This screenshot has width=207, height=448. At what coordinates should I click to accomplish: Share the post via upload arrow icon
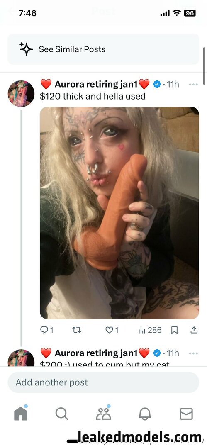(x=194, y=330)
